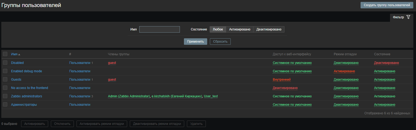Choose Активировано state filter option
The image size is (416, 130).
coord(239,29)
